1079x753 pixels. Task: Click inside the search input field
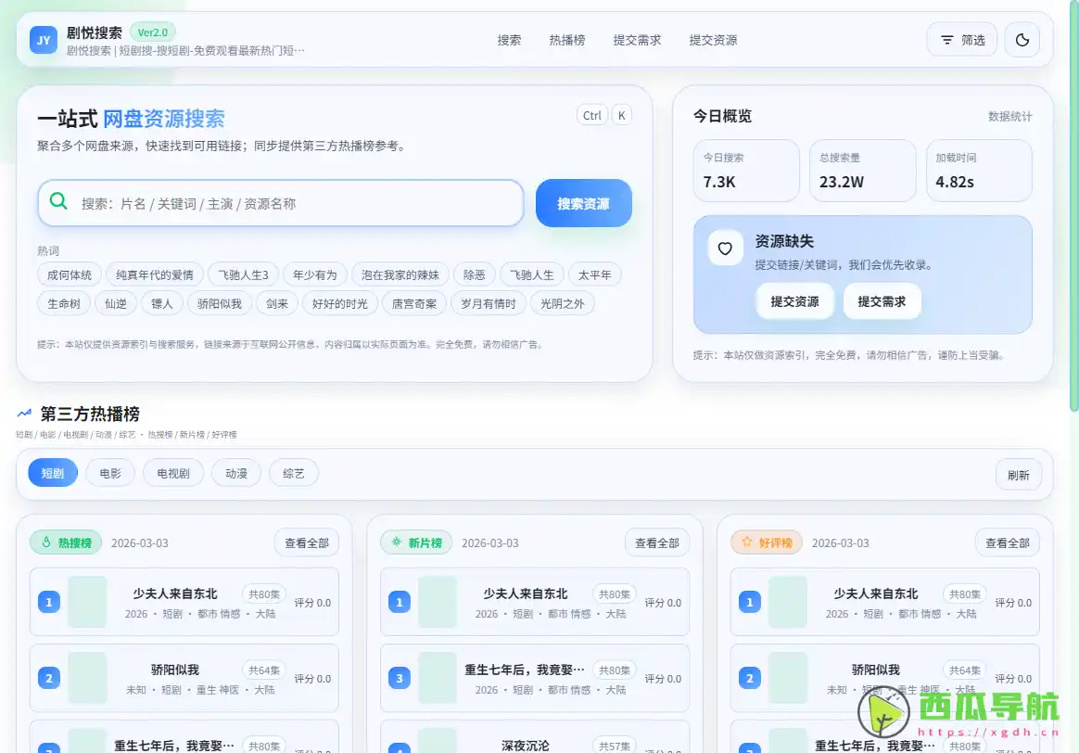coord(278,203)
